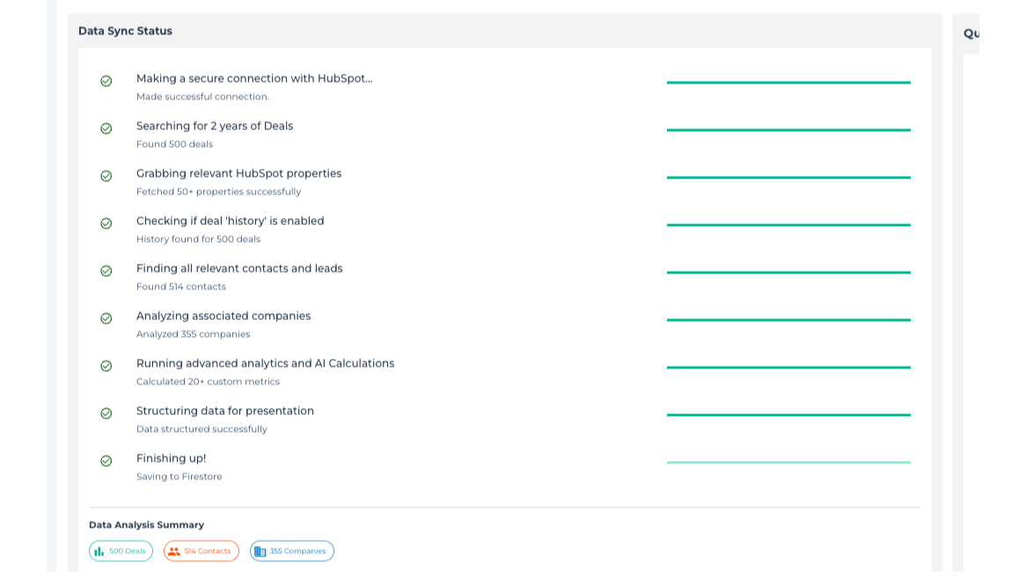Open the '500 Deals' summary chip
The height and width of the screenshot is (576, 1026).
[x=121, y=550]
